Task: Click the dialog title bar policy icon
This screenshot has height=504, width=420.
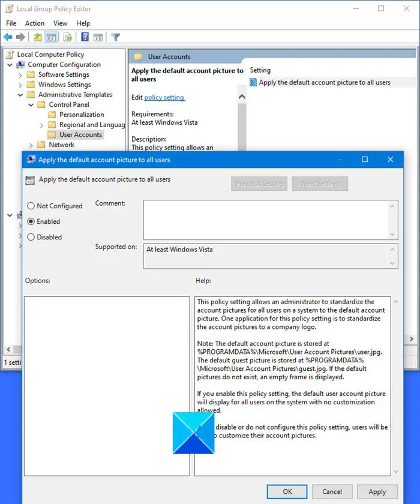Action: click(x=31, y=160)
